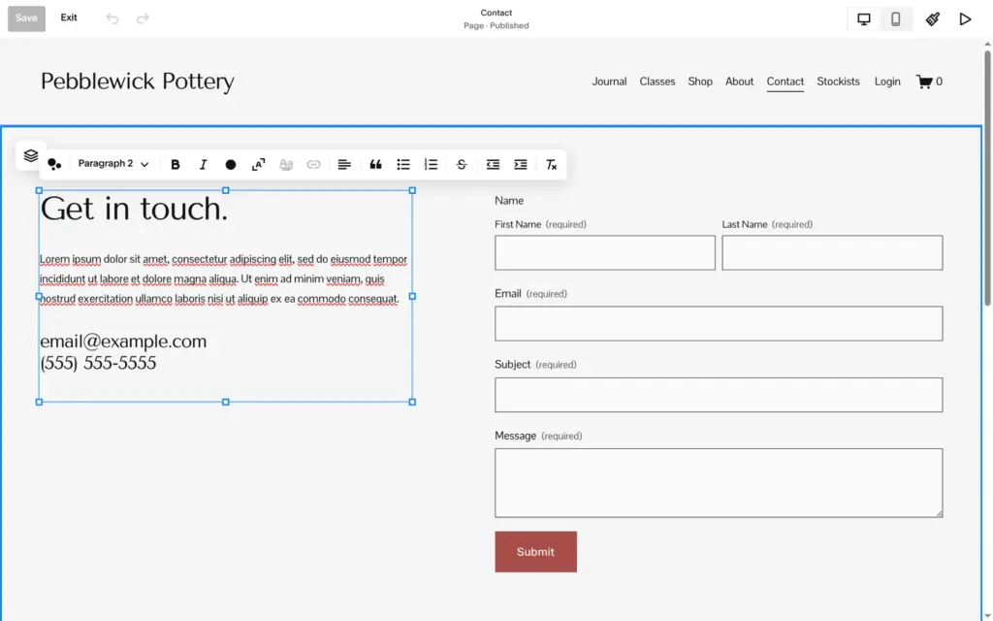Screen dimensions: 993x621
Task: Click the 'Get in touch.' heading
Action: coord(134,209)
